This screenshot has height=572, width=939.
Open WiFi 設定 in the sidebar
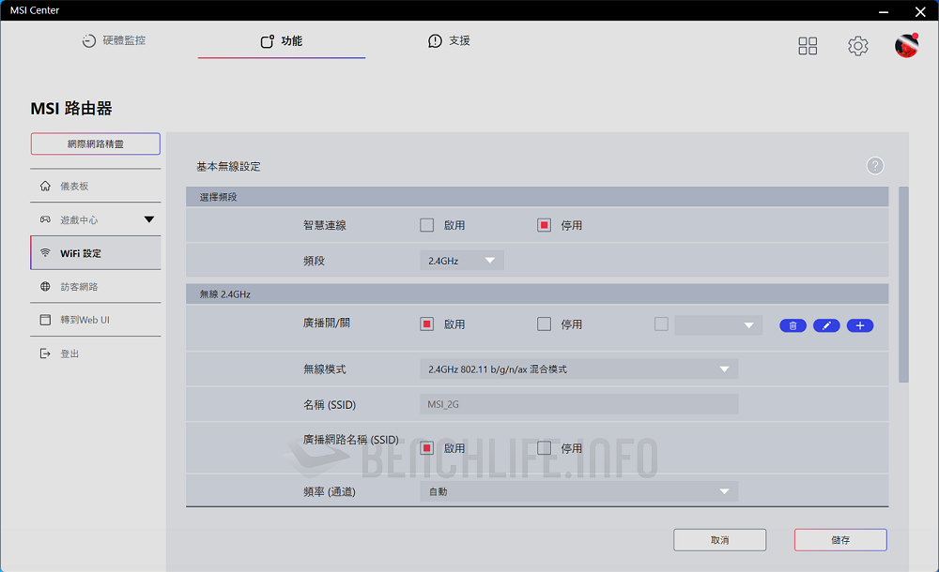tap(95, 251)
